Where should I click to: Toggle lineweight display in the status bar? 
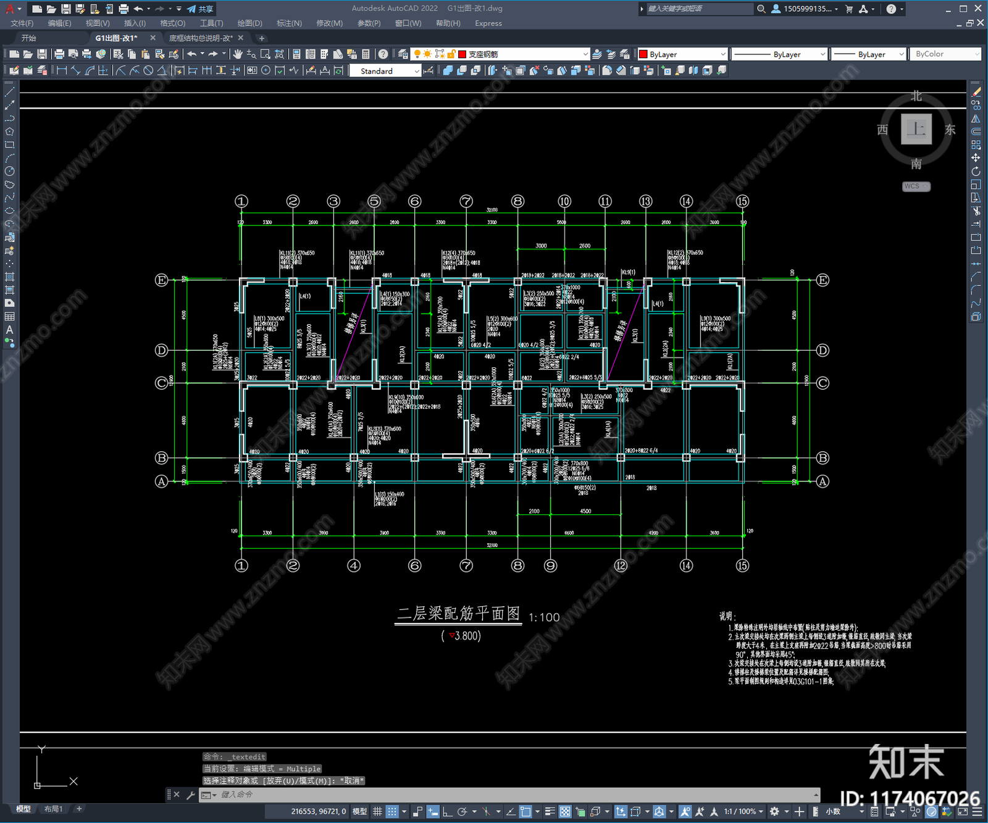pyautogui.click(x=550, y=811)
